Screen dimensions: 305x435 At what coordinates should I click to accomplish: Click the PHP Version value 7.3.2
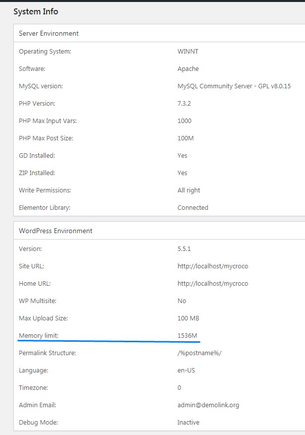click(x=184, y=104)
